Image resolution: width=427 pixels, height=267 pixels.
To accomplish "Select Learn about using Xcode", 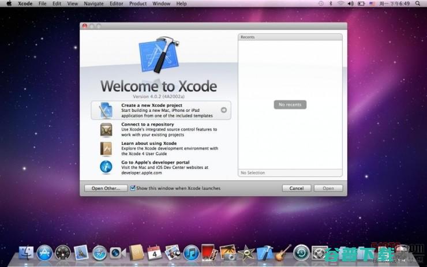I will pos(161,149).
